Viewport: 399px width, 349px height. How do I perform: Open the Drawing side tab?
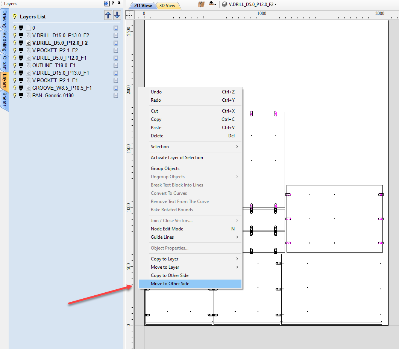(x=5, y=19)
